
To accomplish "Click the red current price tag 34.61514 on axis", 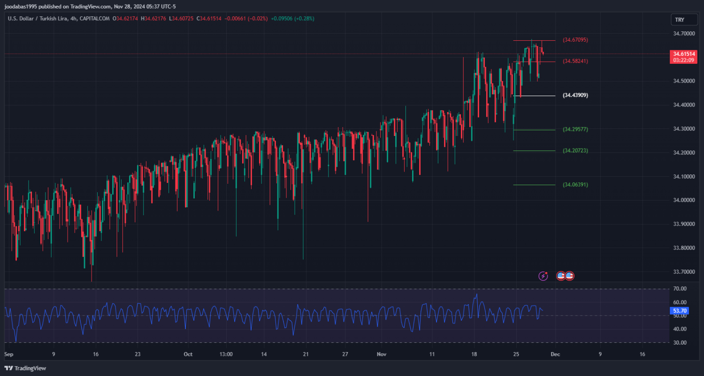I will (x=684, y=54).
